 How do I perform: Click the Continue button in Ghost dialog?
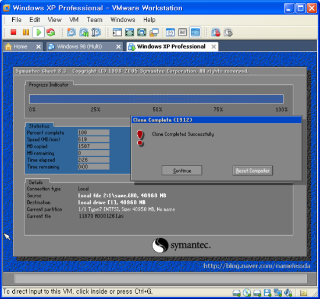[182, 171]
